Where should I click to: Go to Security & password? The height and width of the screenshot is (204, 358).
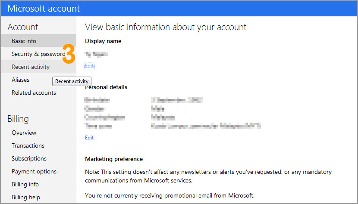(x=38, y=54)
